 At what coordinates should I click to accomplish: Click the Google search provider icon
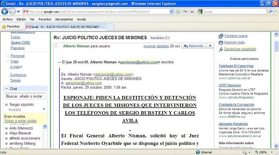point(200,12)
